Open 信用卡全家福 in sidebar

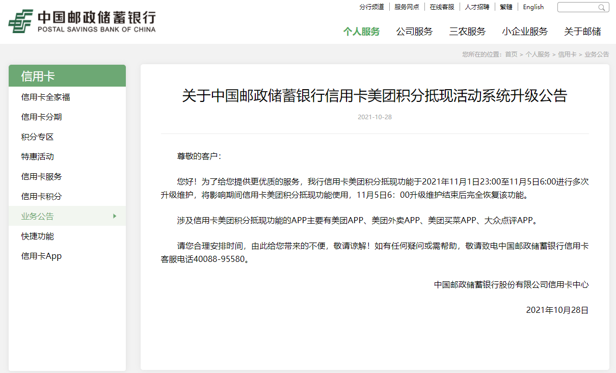coord(67,97)
